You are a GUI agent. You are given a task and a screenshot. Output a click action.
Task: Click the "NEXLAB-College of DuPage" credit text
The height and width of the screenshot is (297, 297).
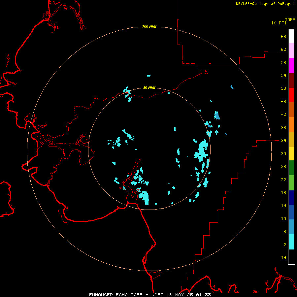[x=263, y=4]
